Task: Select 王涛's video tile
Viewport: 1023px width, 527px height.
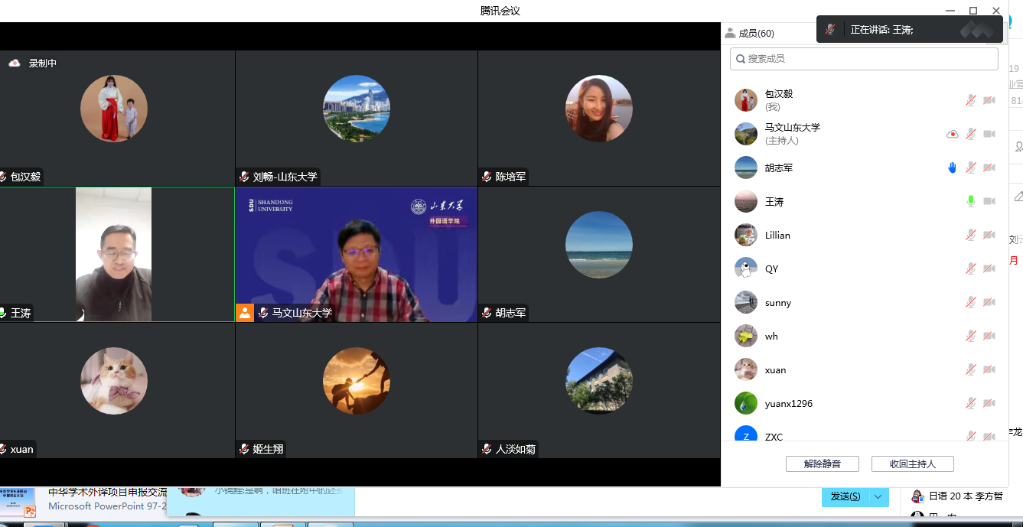Action: coord(115,254)
